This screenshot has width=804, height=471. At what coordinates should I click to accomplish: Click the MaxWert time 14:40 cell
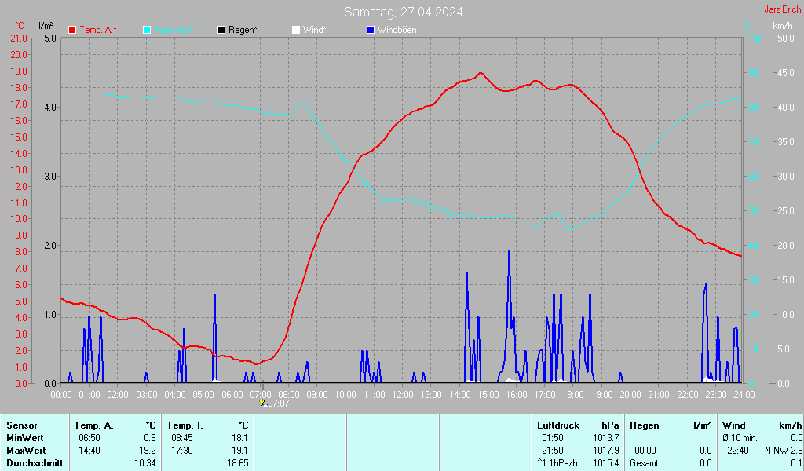90,451
